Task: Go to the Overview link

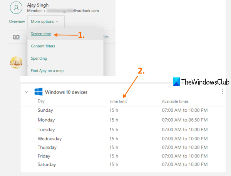Action: point(17,22)
